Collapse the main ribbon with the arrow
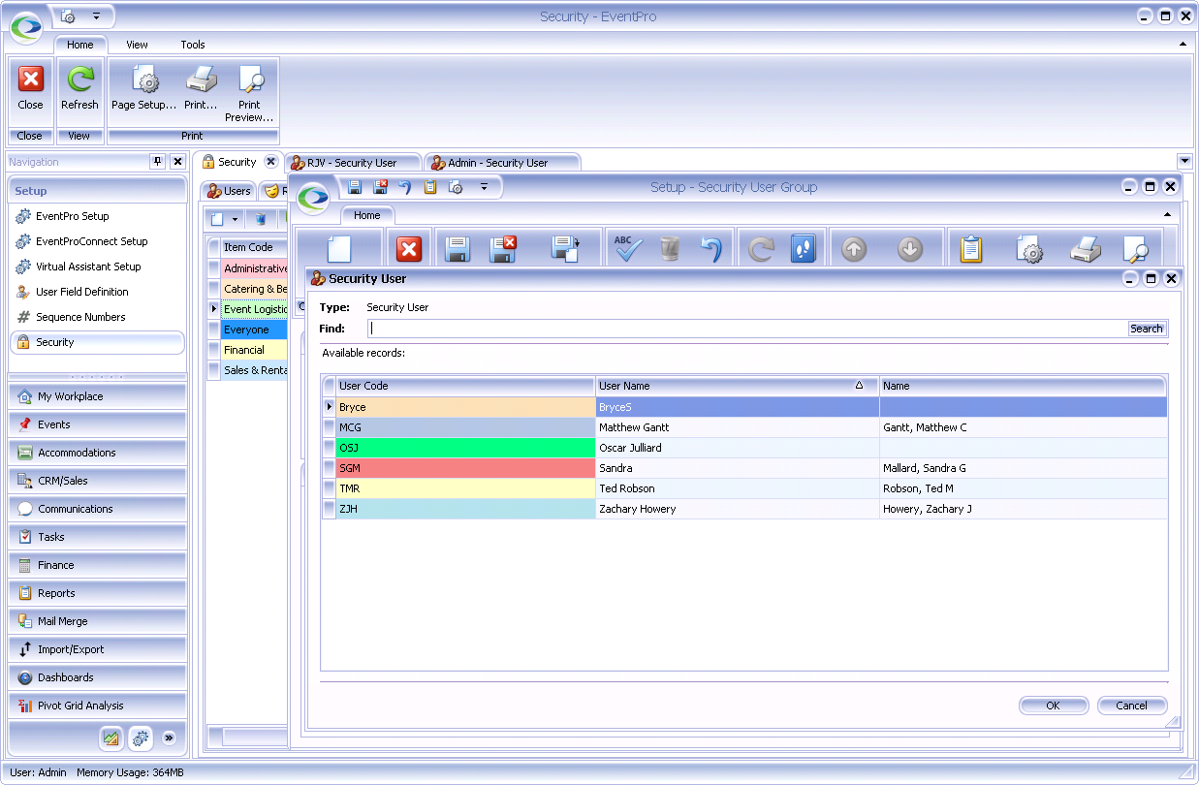 pos(1183,45)
